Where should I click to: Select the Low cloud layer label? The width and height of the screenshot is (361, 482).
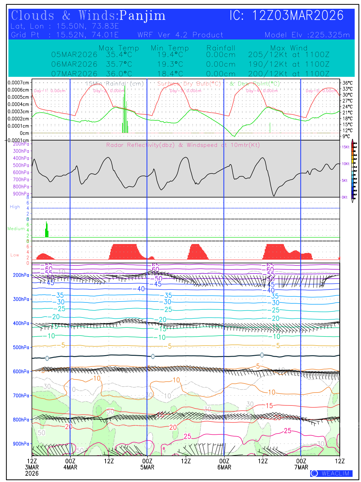point(15,255)
